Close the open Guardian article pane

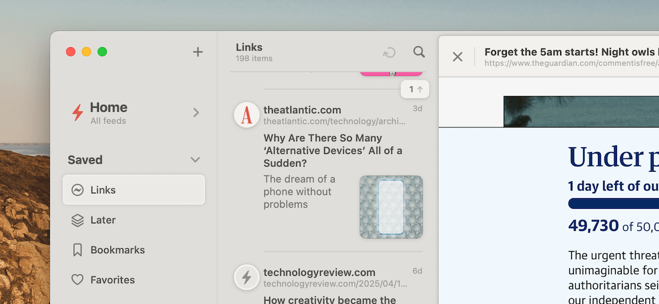coord(458,57)
